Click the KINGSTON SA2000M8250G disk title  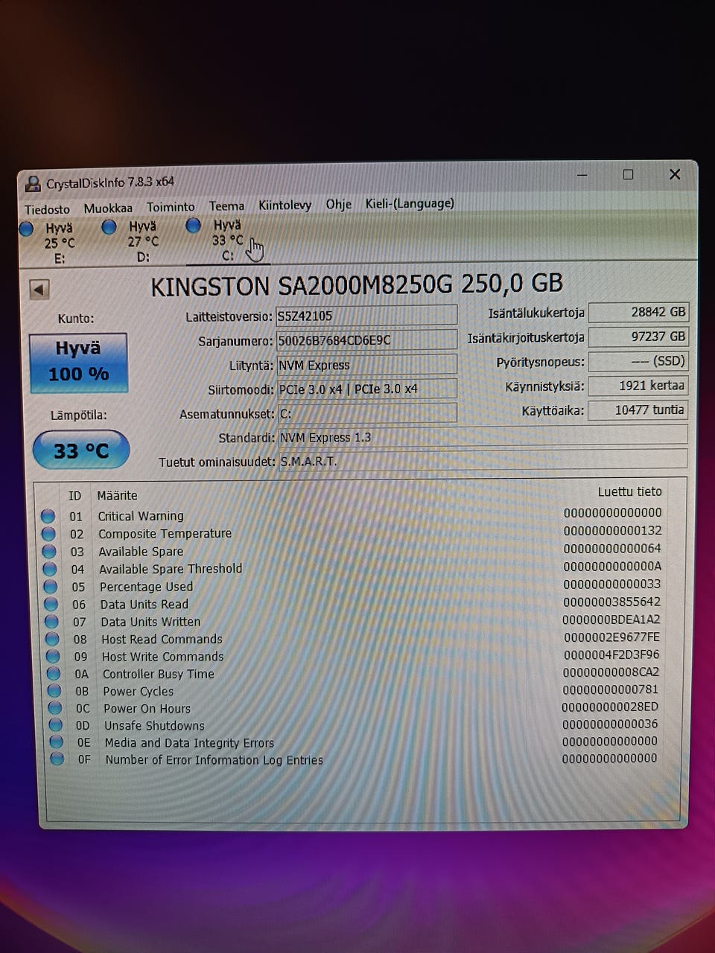coord(357,285)
